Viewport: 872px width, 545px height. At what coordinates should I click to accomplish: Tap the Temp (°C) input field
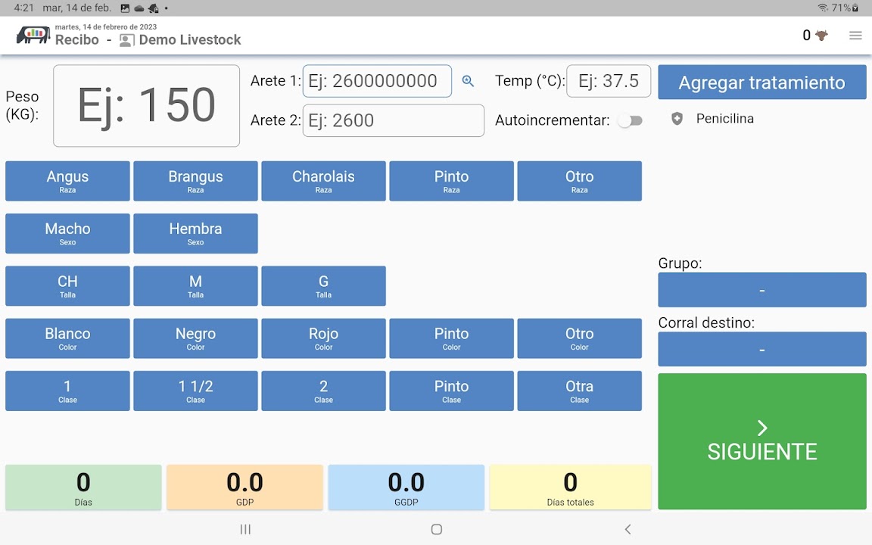tap(608, 81)
